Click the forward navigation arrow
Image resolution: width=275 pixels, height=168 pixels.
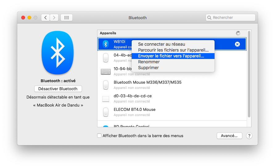tap(54, 18)
